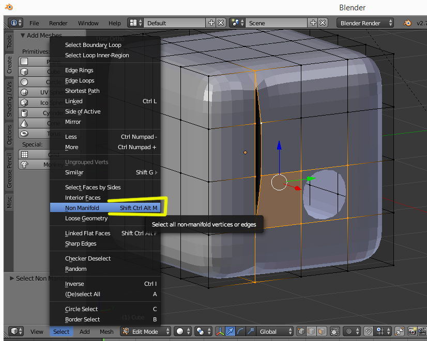Delete the Default screen layout
Screen dimensions: 427x341
tap(221, 23)
